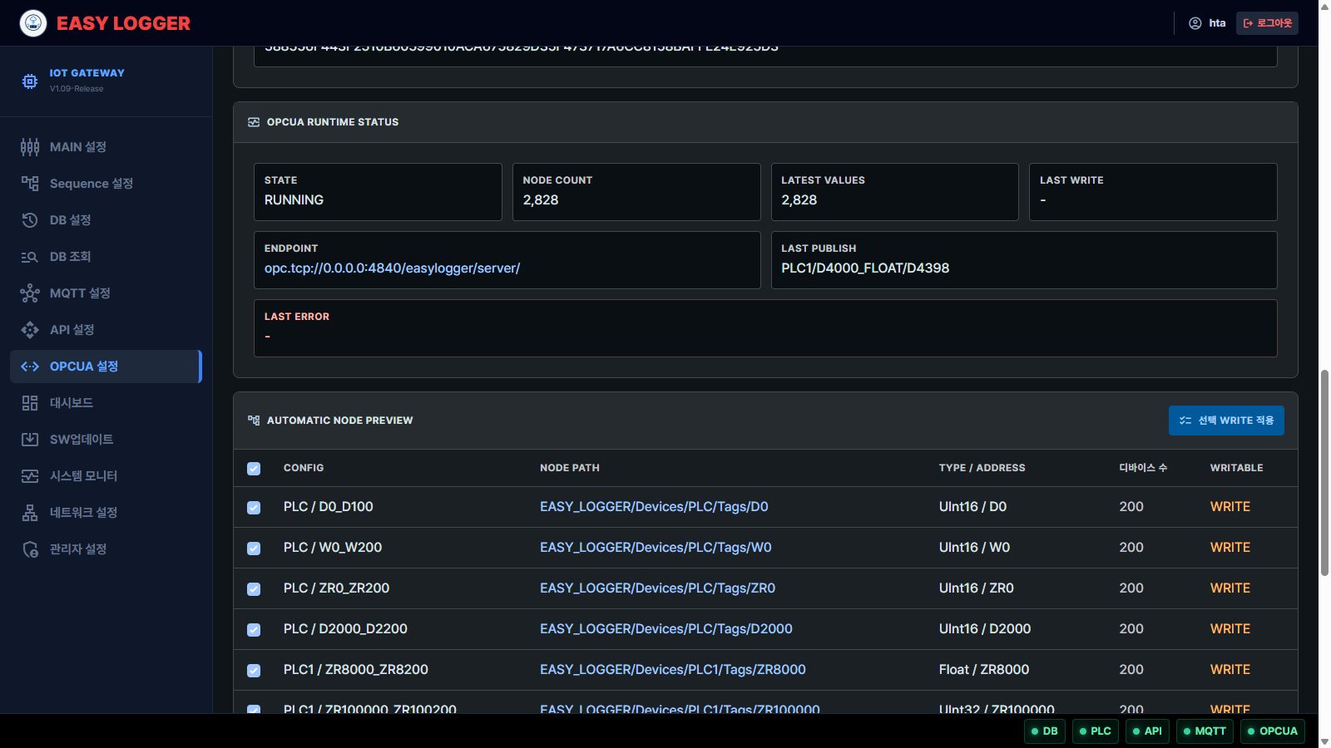This screenshot has width=1331, height=748.
Task: Uncheck the PLC / D0_D100 row checkbox
Action: (254, 508)
